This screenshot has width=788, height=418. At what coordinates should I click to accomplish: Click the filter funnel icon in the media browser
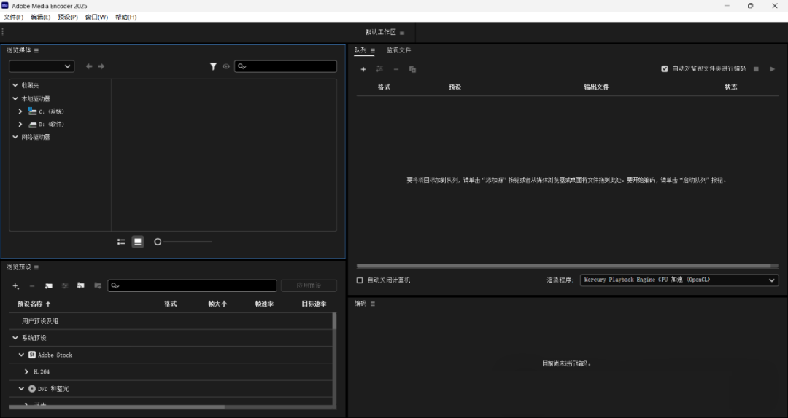[213, 66]
